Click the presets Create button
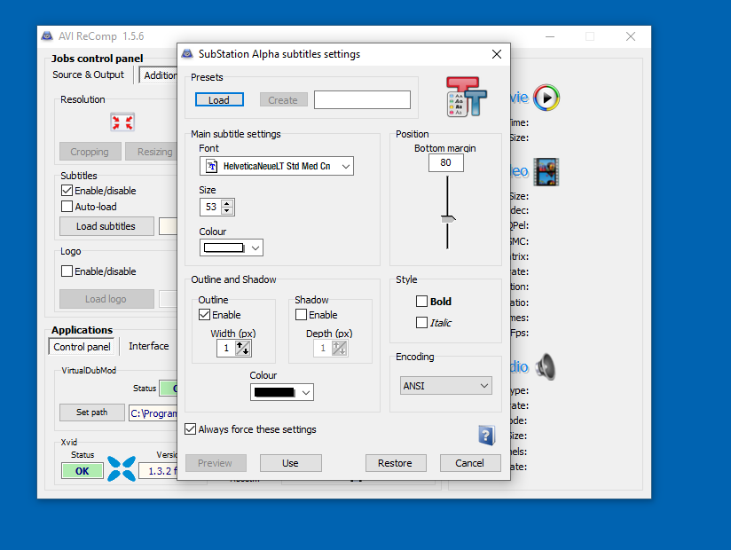The image size is (731, 550). tap(283, 99)
